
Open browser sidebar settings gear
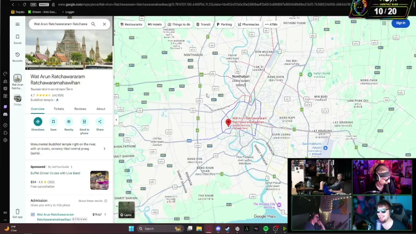5,140
